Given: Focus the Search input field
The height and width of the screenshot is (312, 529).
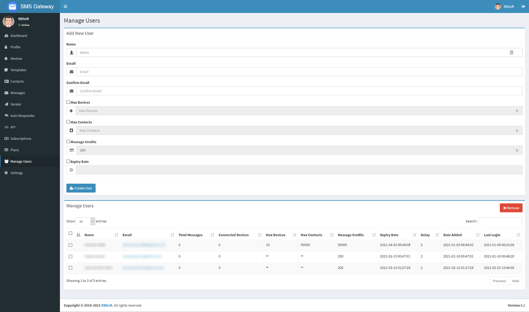Looking at the screenshot, I should coord(500,221).
